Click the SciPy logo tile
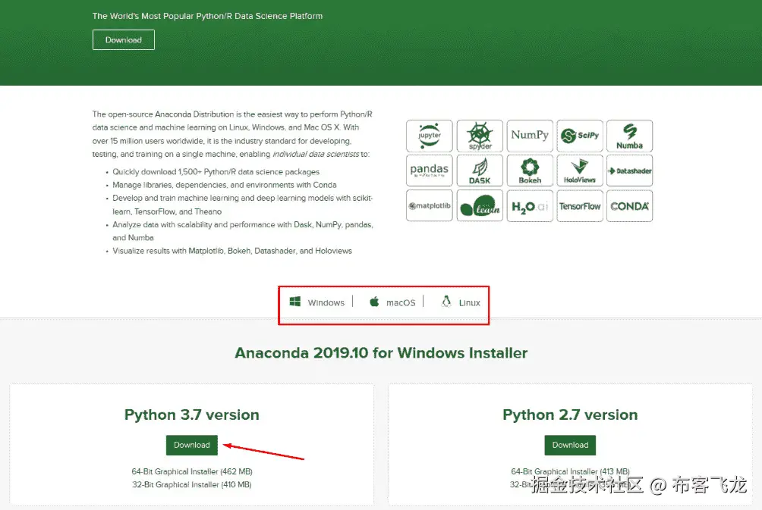This screenshot has height=510, width=762. 580,136
